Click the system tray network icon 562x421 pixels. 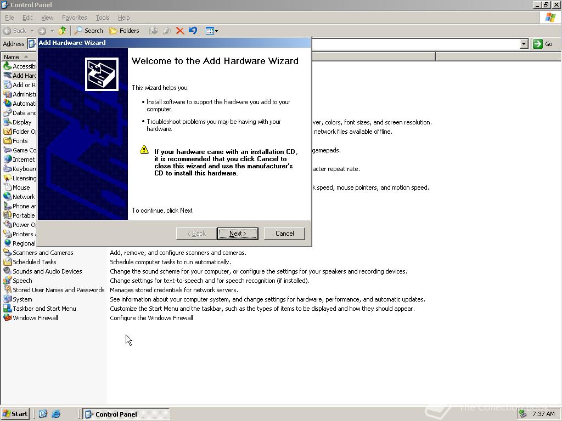pos(523,414)
